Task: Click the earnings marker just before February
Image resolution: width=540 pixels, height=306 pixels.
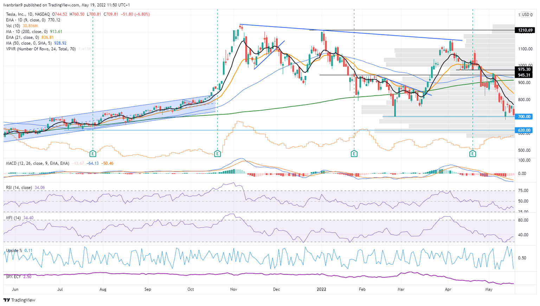Action: (x=354, y=154)
